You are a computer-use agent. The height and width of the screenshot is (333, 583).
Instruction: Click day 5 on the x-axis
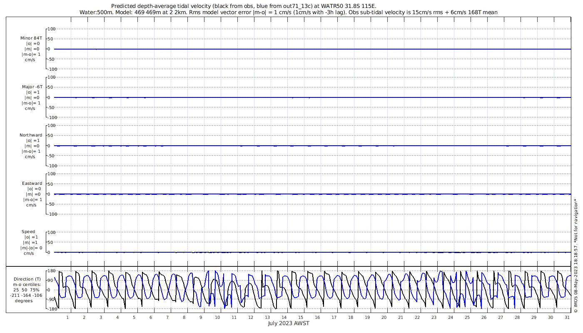pos(134,317)
